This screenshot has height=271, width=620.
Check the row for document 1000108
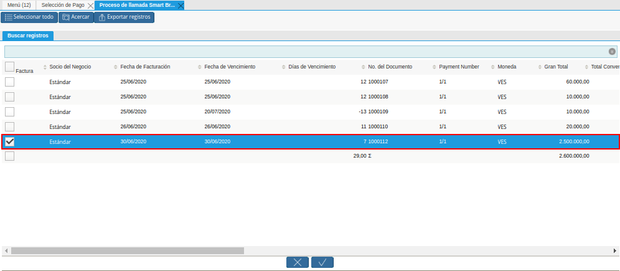pos(9,97)
